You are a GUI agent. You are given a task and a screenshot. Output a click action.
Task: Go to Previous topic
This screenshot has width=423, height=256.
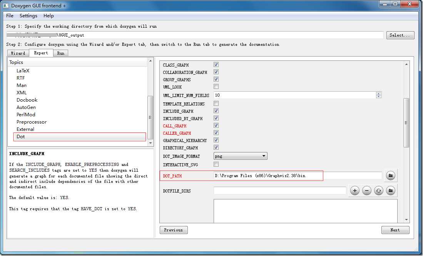click(x=174, y=230)
